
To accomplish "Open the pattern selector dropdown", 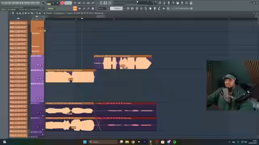I will pos(116,8).
